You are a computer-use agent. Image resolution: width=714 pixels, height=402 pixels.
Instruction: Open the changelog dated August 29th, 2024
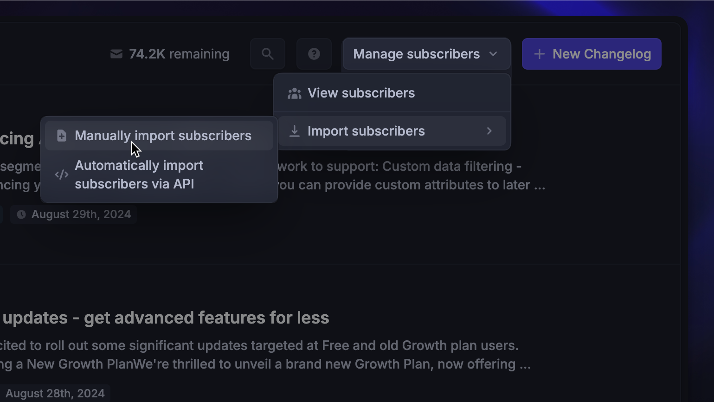click(73, 214)
